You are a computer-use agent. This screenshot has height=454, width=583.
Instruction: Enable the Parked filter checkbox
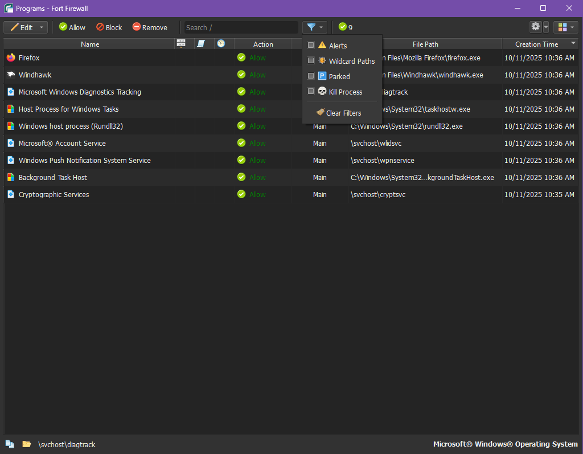[311, 76]
